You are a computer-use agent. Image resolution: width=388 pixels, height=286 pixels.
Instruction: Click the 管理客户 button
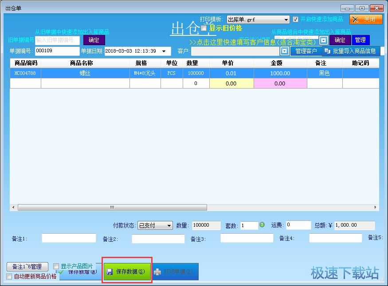click(x=306, y=51)
